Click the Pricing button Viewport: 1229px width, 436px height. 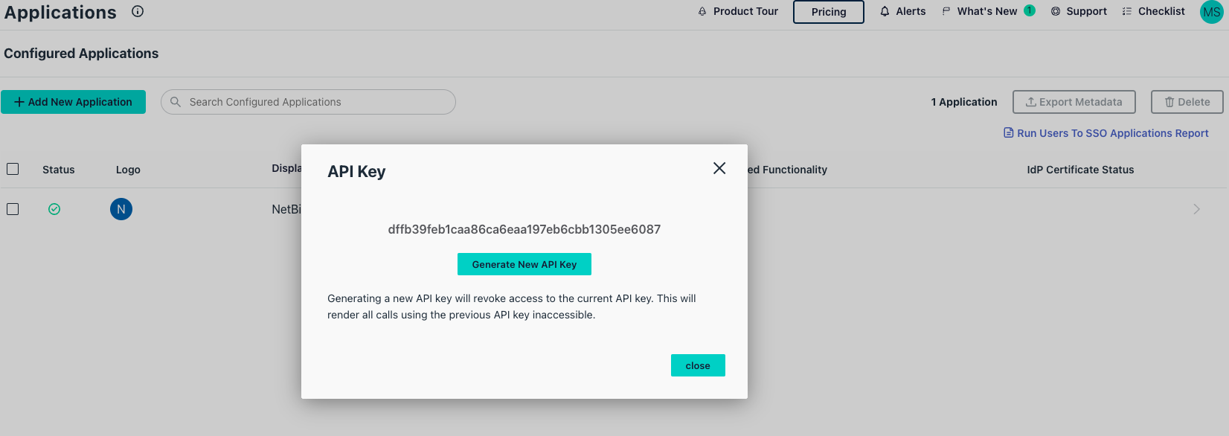828,12
